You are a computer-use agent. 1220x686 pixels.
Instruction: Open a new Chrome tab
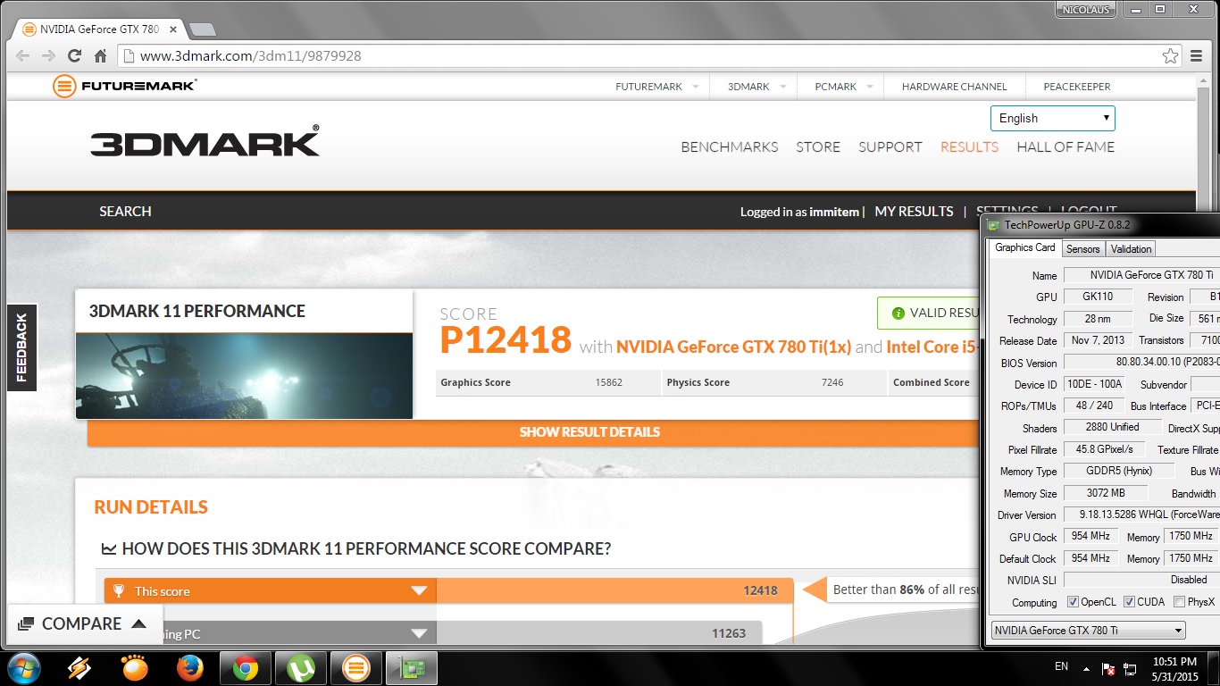203,29
